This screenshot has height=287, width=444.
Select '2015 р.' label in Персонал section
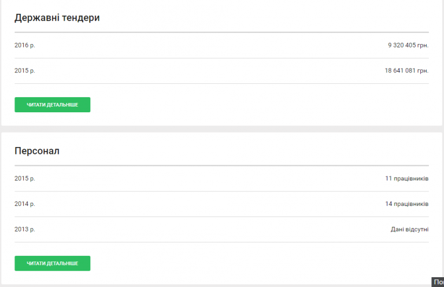pyautogui.click(x=25, y=178)
